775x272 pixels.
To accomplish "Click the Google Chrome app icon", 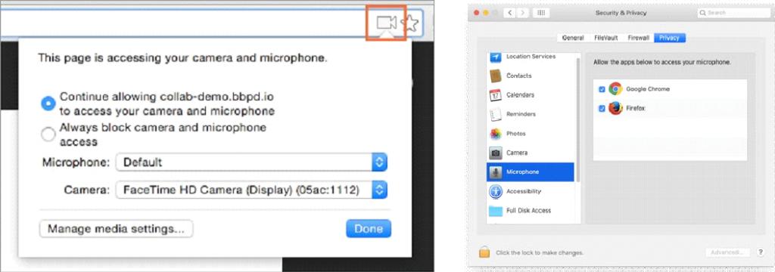I will (615, 89).
